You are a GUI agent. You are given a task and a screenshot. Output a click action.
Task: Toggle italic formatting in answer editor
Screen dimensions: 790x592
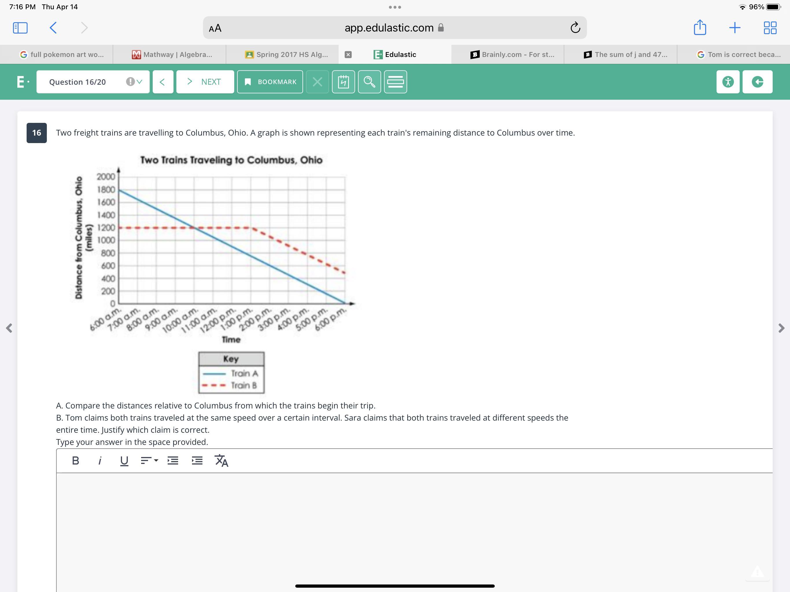coord(100,460)
